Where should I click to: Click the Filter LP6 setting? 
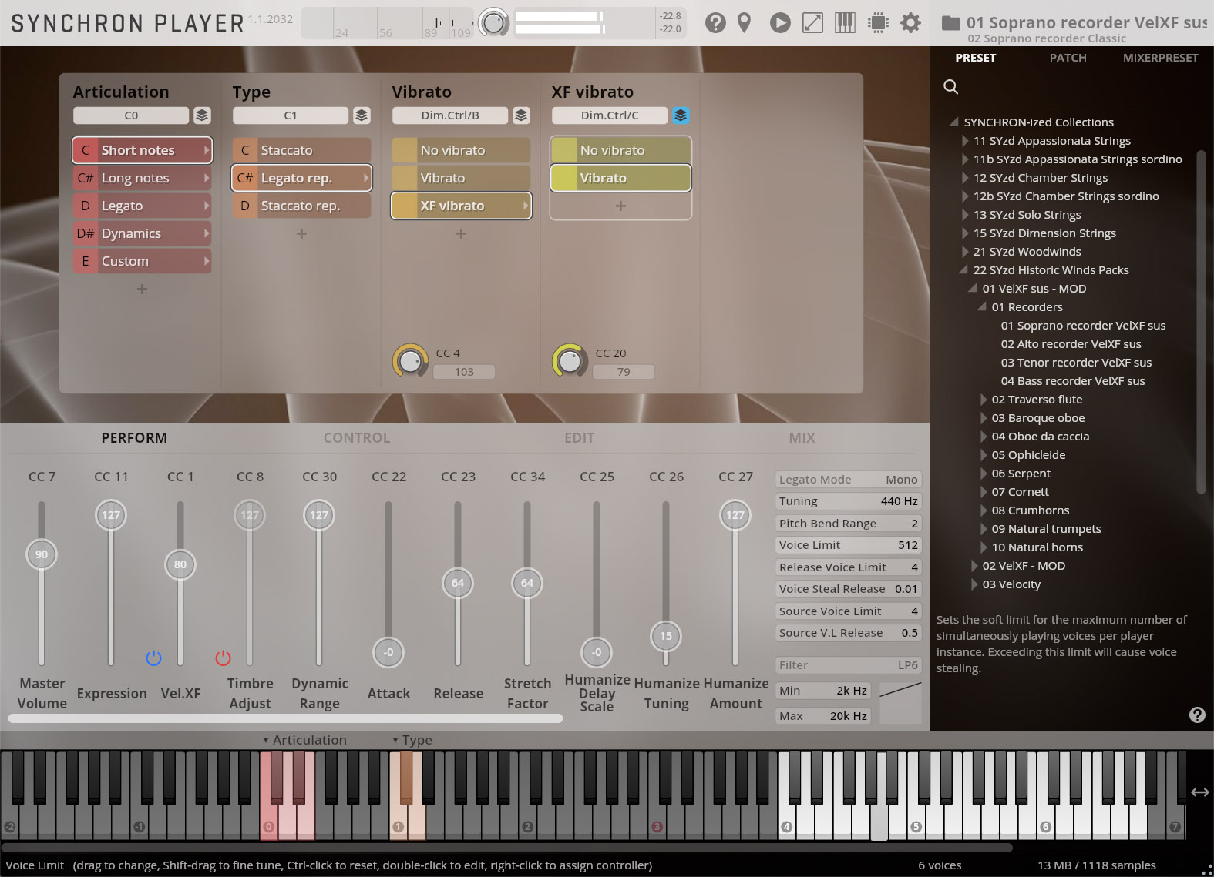click(848, 665)
